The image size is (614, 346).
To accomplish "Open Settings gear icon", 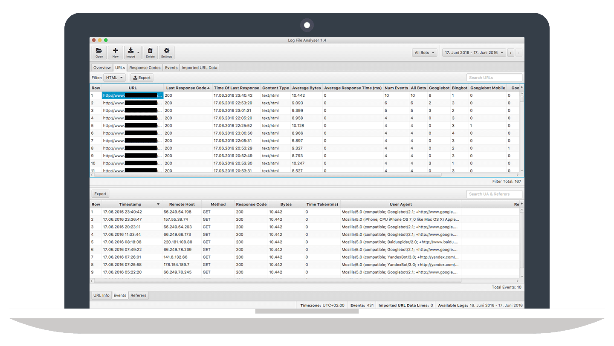I will click(x=166, y=52).
